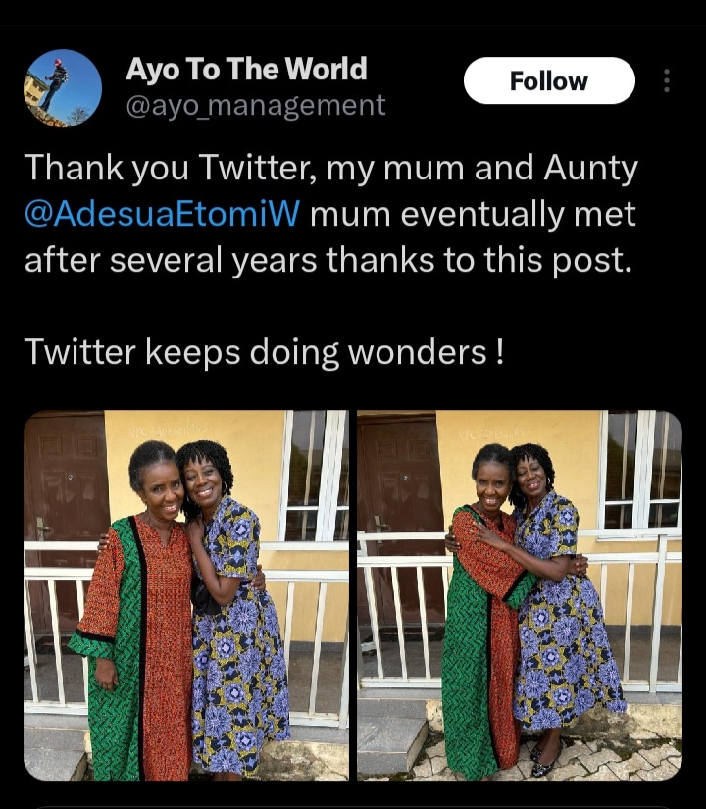Click the "Twitter keeps doing wonders !" line
The width and height of the screenshot is (706, 809).
point(264,351)
